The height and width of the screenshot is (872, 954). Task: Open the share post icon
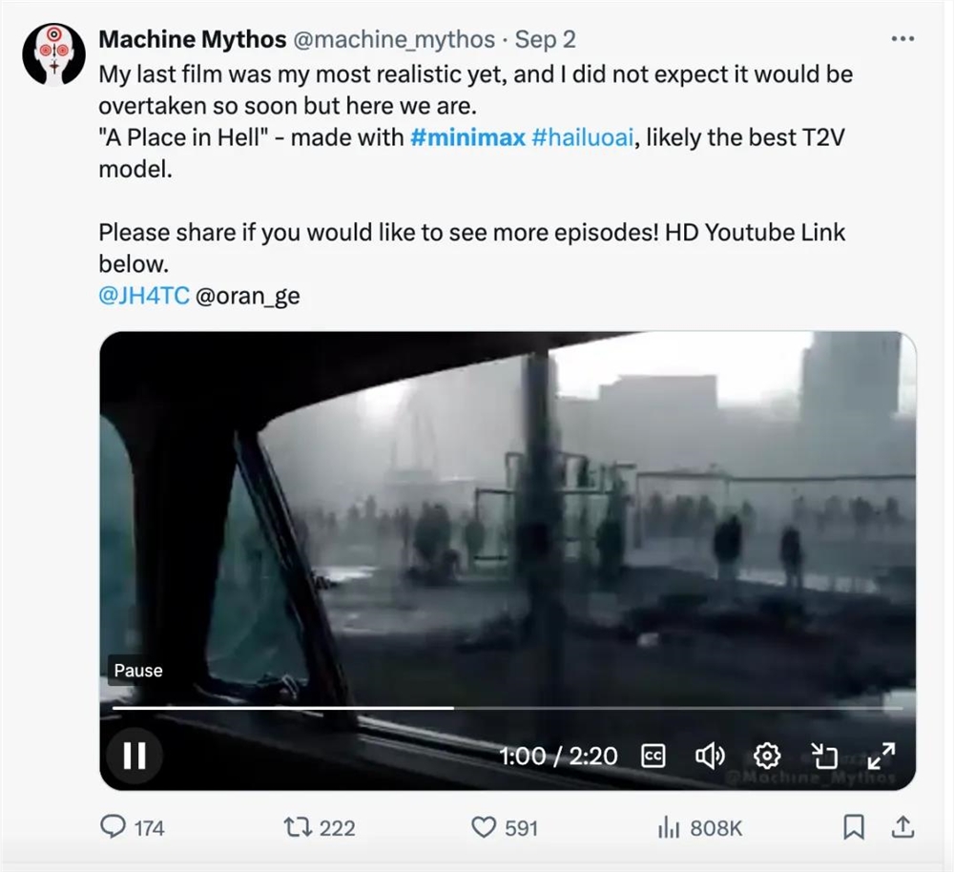[905, 827]
